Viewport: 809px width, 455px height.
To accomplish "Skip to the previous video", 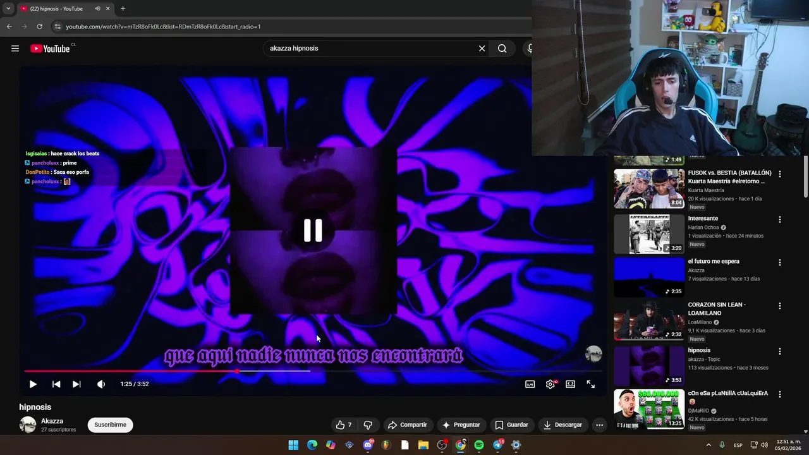I will pos(56,384).
